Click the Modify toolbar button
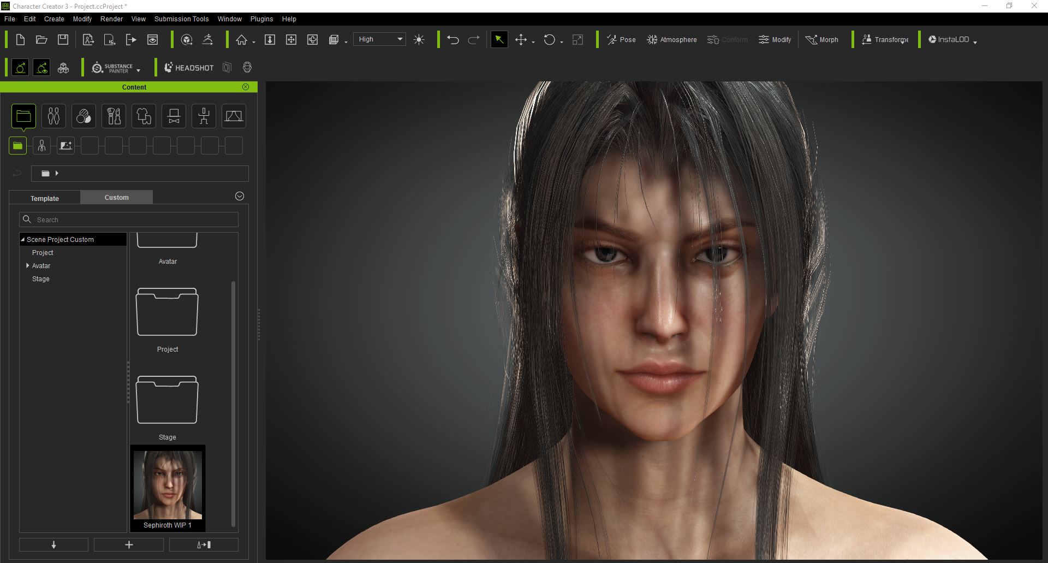 pos(775,39)
